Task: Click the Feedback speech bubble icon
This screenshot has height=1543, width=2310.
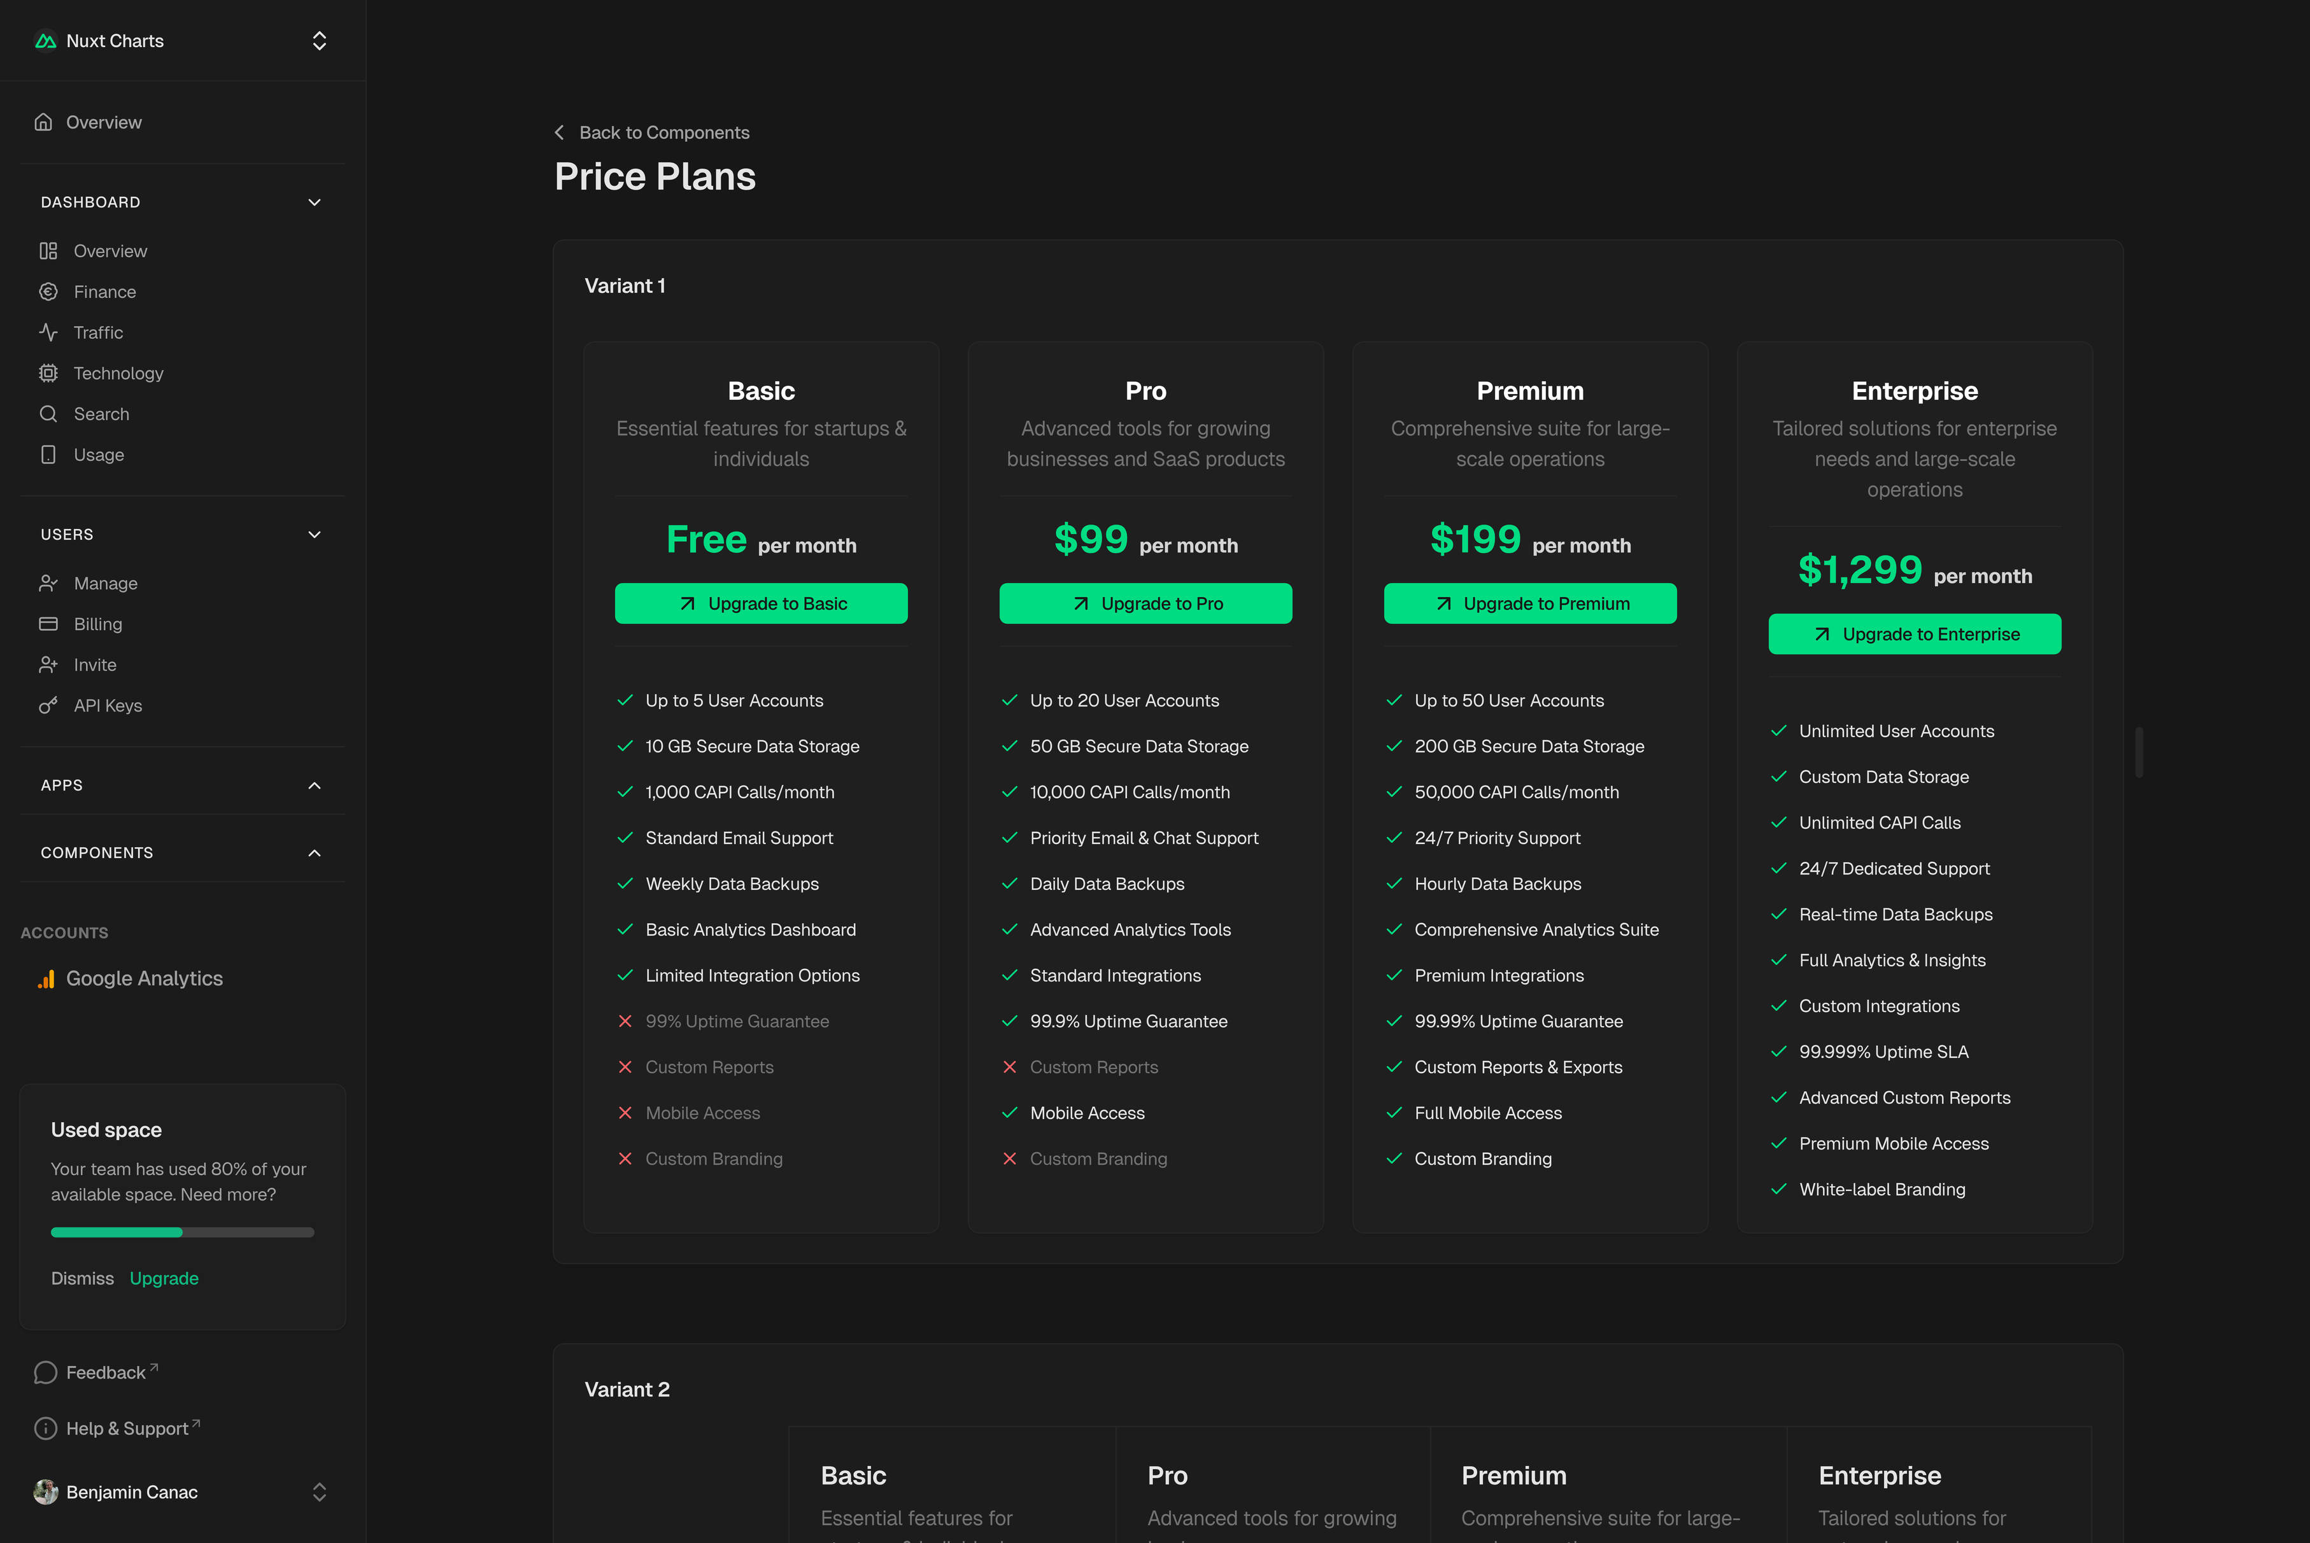Action: click(45, 1373)
